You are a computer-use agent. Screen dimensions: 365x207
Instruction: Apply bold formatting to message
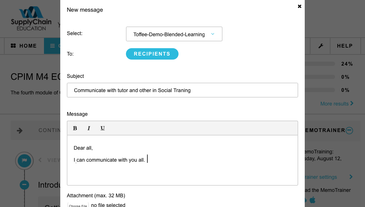75,128
